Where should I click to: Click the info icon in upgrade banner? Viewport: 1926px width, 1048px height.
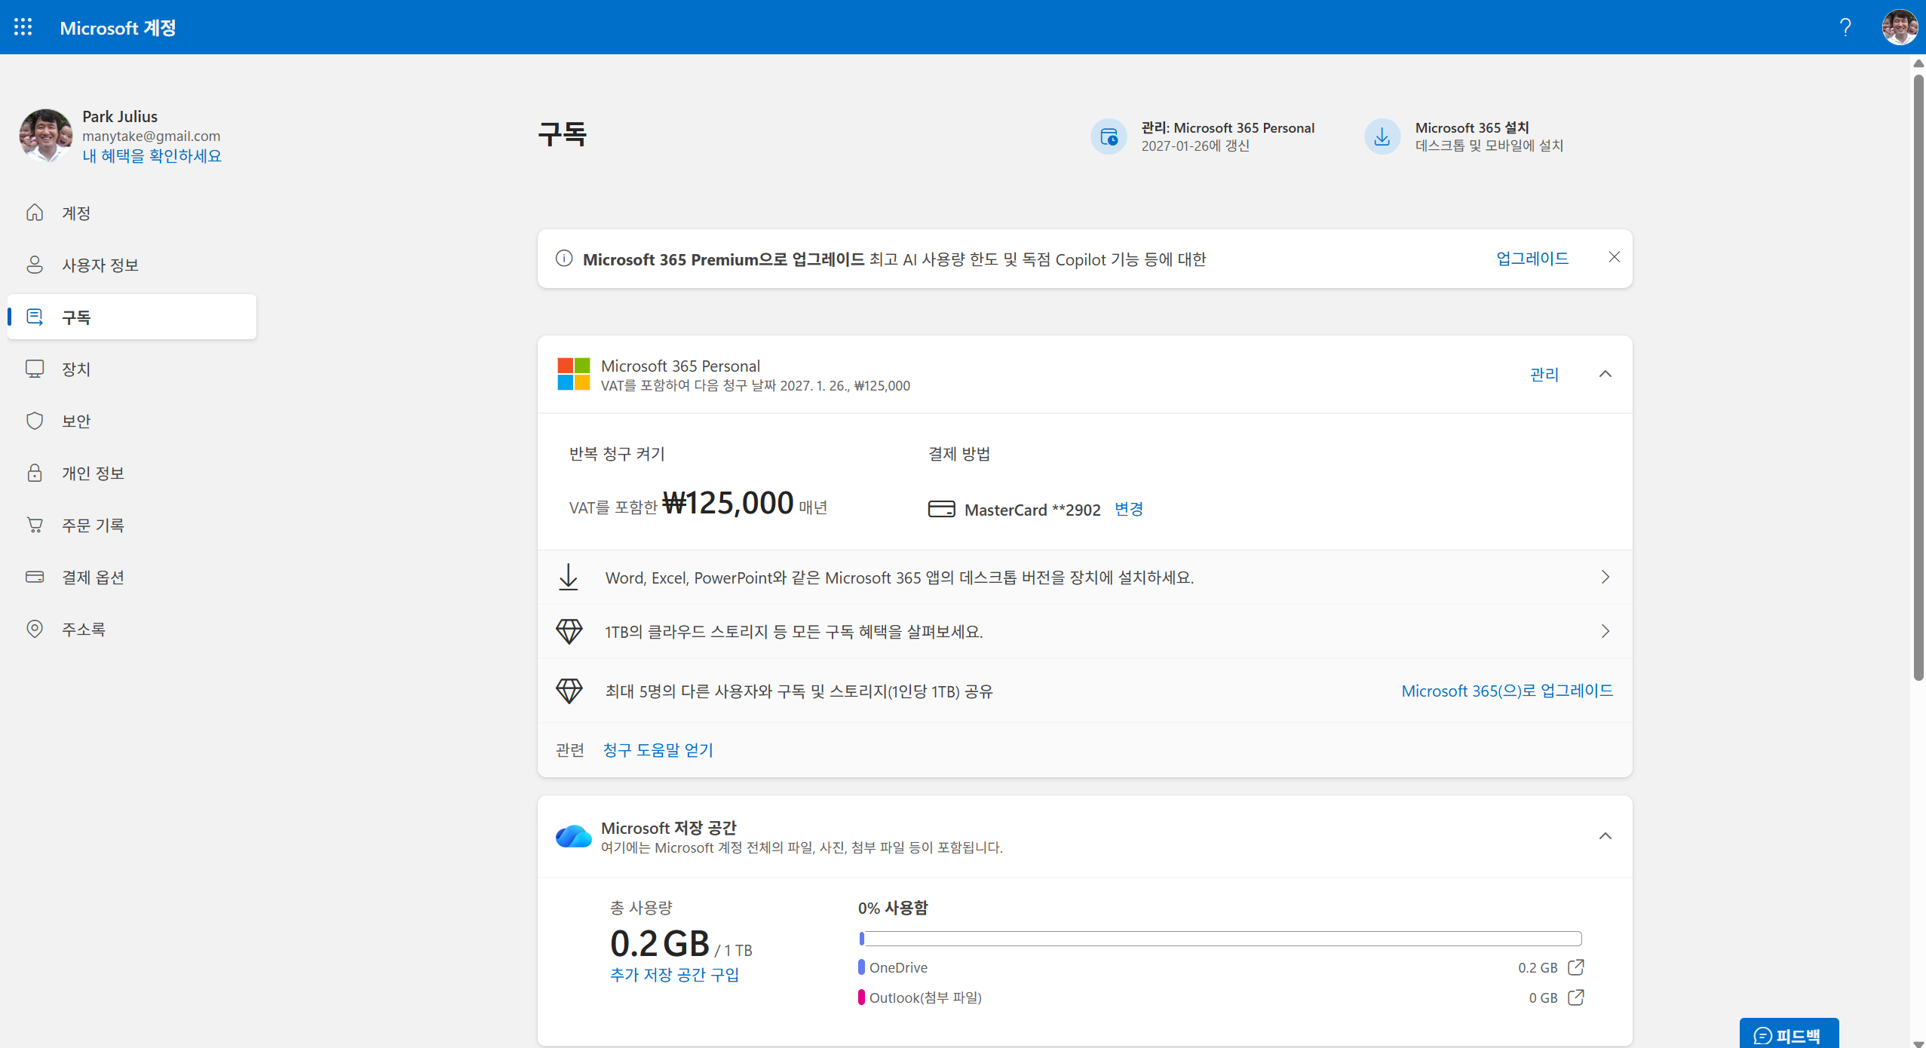coord(564,259)
